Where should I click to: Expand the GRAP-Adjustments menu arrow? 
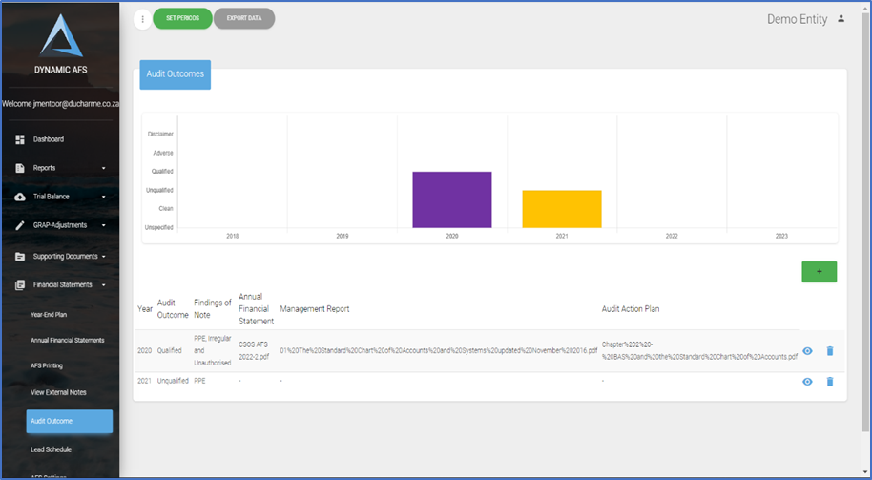coord(103,225)
